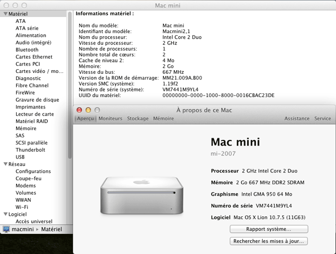Screen dimensions: 336x254
Task: Click the 1.19f2 SMC version value
Action: click(170, 84)
